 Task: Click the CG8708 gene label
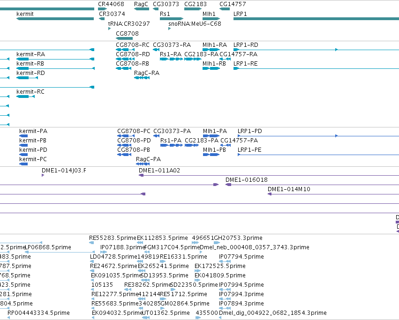tap(127, 34)
